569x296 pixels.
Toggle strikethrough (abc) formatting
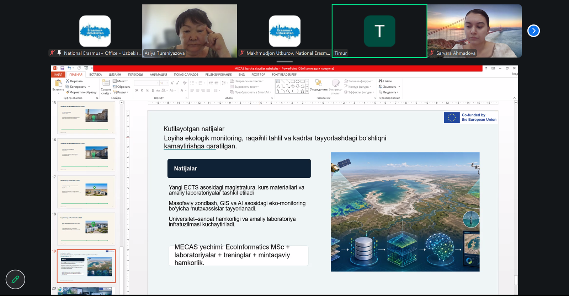click(158, 91)
